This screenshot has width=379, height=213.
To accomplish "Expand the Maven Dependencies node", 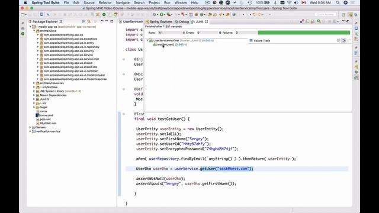I will 34,95.
